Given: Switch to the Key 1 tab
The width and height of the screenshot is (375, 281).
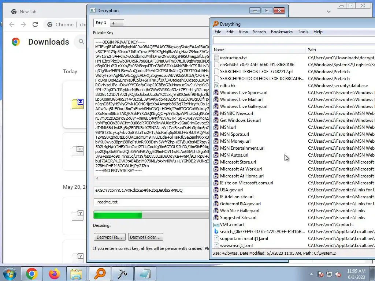Looking at the screenshot, I should (x=101, y=22).
